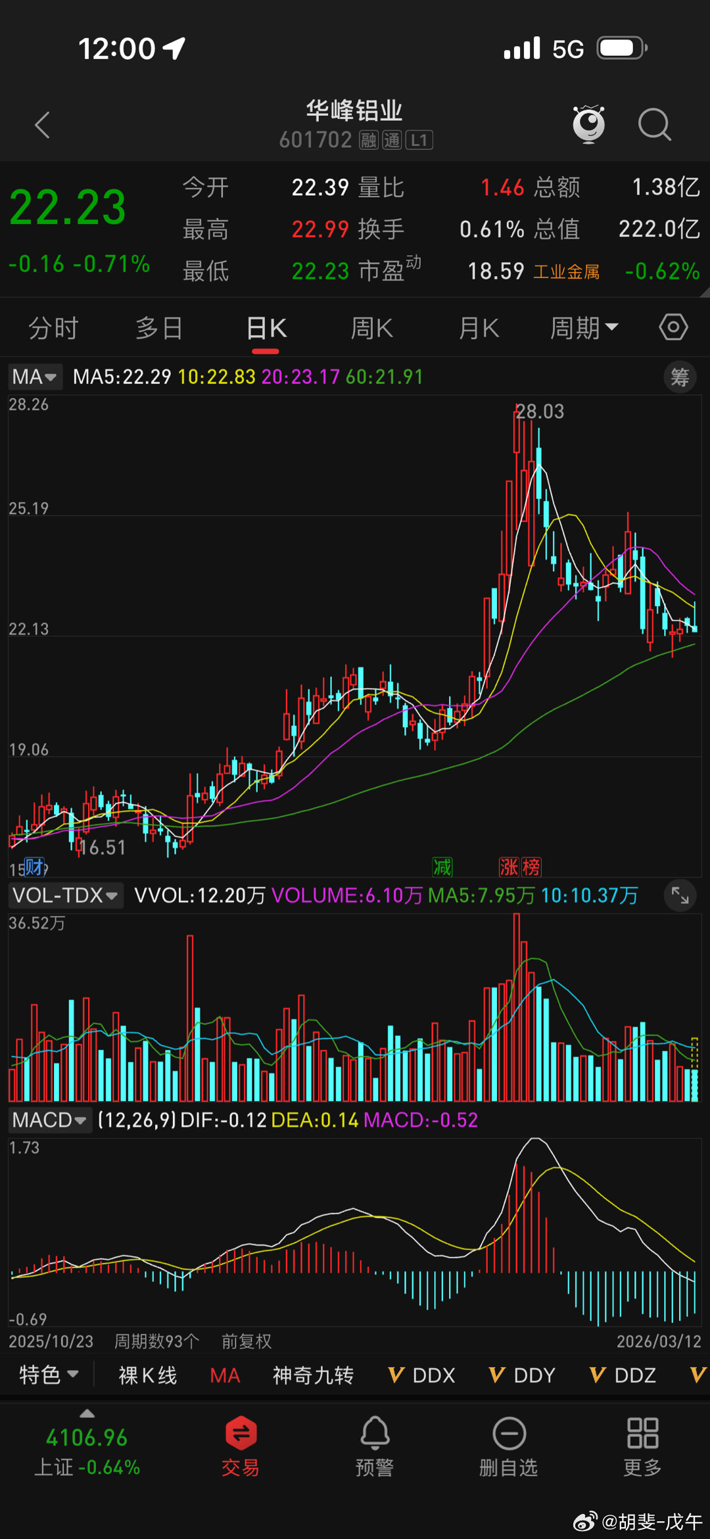Tap the 最高 22.99 value
710x1539 pixels.
point(320,229)
